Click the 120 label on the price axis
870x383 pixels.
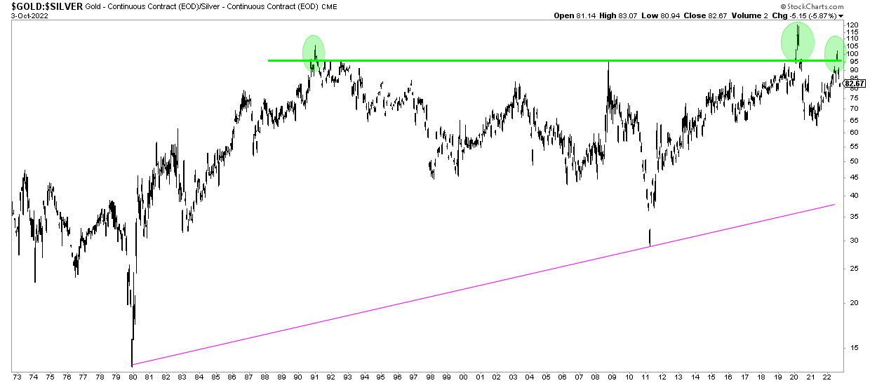pyautogui.click(x=852, y=25)
